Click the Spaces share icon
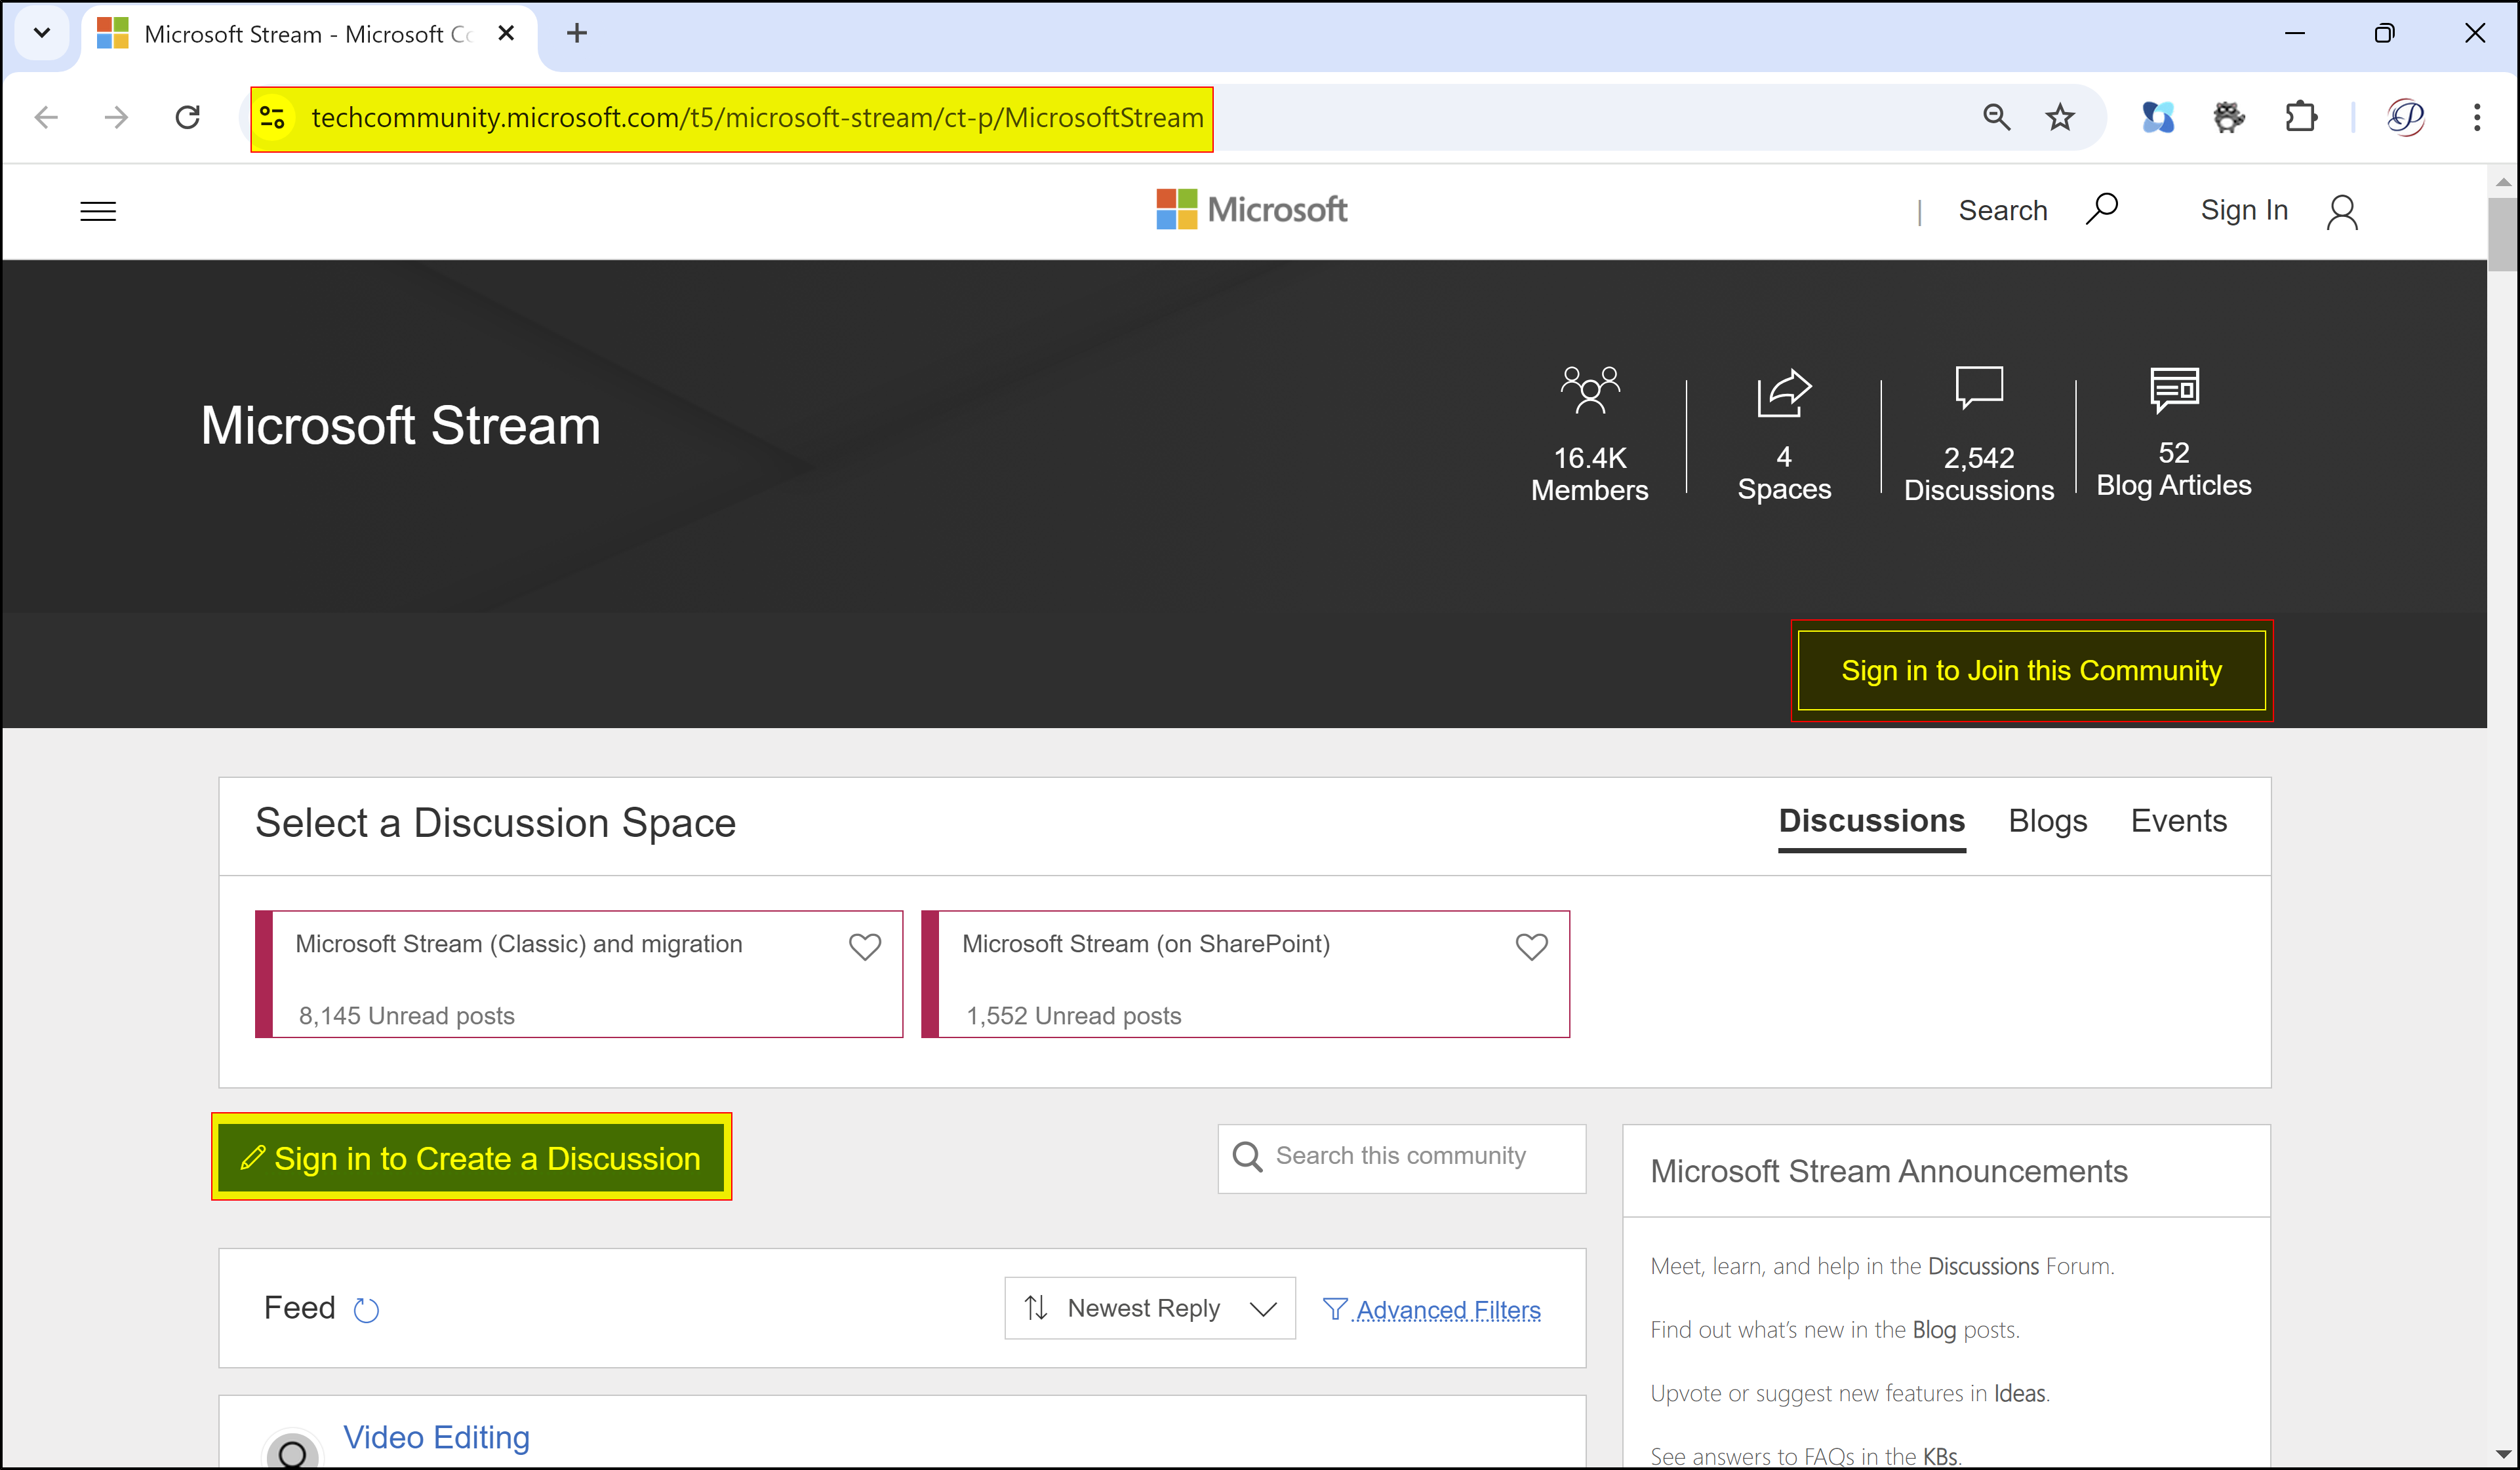Image resolution: width=2520 pixels, height=1470 pixels. (x=1784, y=393)
